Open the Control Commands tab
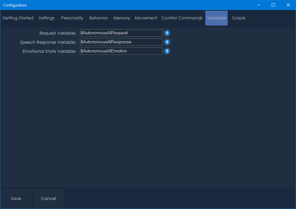 [x=182, y=18]
